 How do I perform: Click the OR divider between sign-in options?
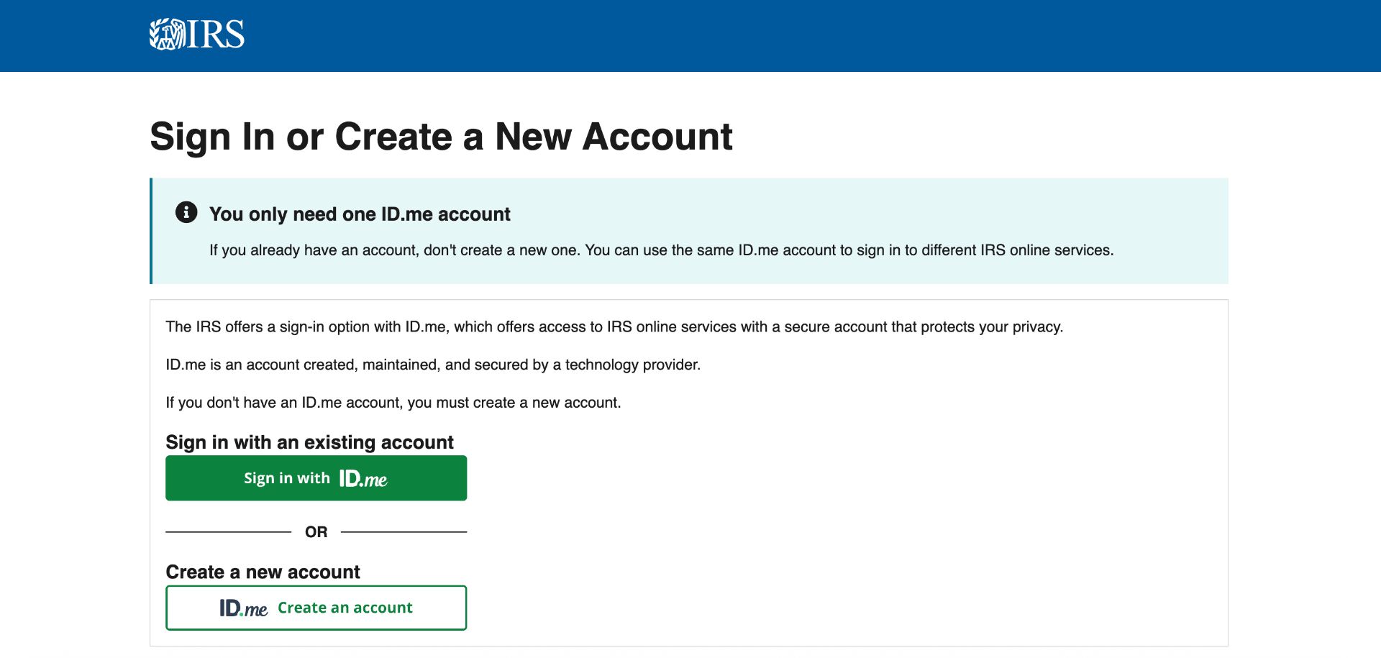[x=316, y=531]
